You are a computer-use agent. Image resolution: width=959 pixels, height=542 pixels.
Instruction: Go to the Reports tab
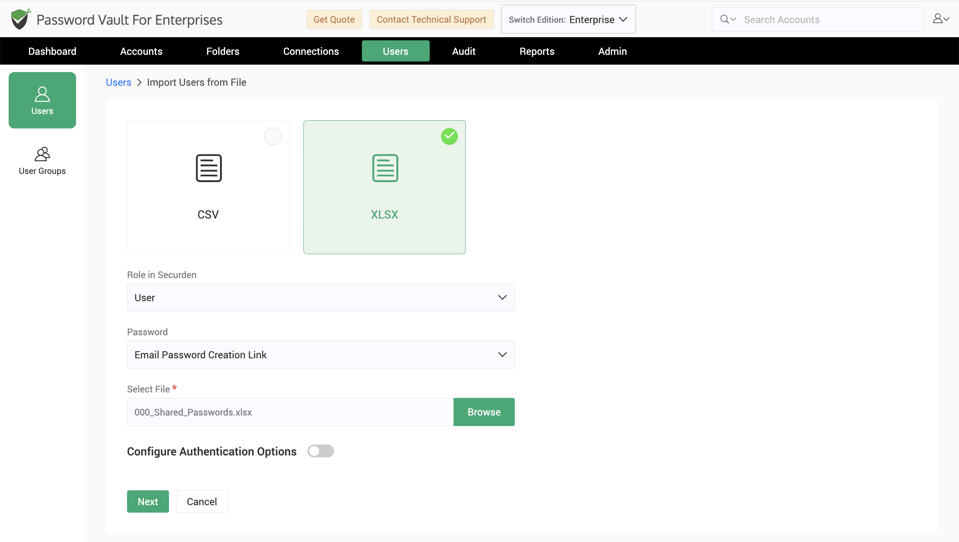coord(537,51)
